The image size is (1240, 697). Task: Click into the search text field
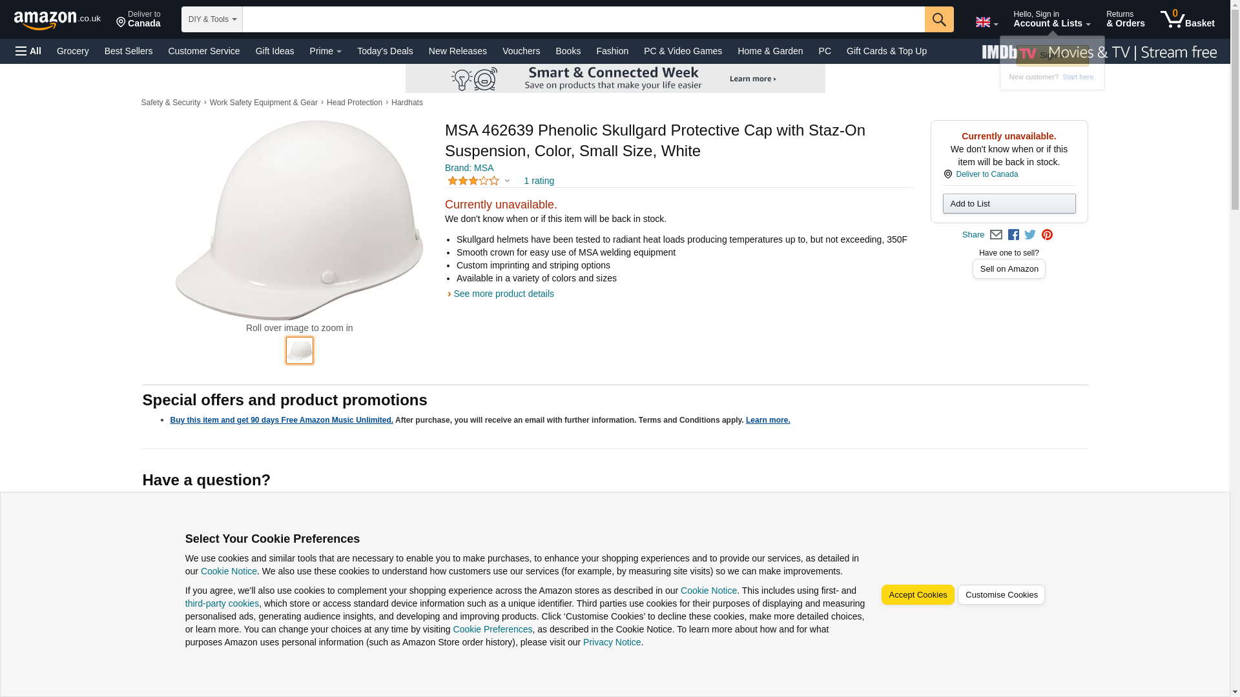(x=583, y=19)
